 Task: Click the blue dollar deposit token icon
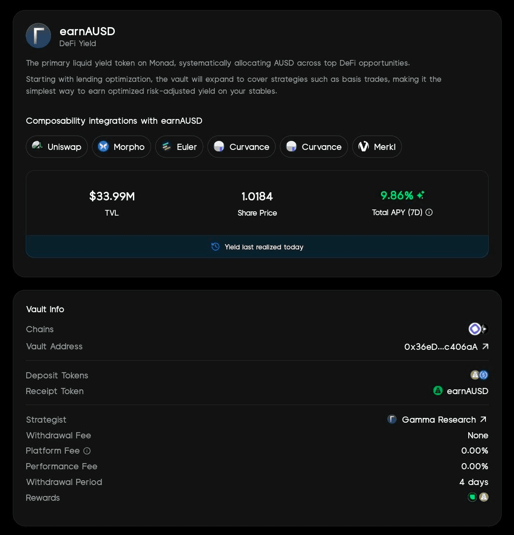(x=484, y=375)
